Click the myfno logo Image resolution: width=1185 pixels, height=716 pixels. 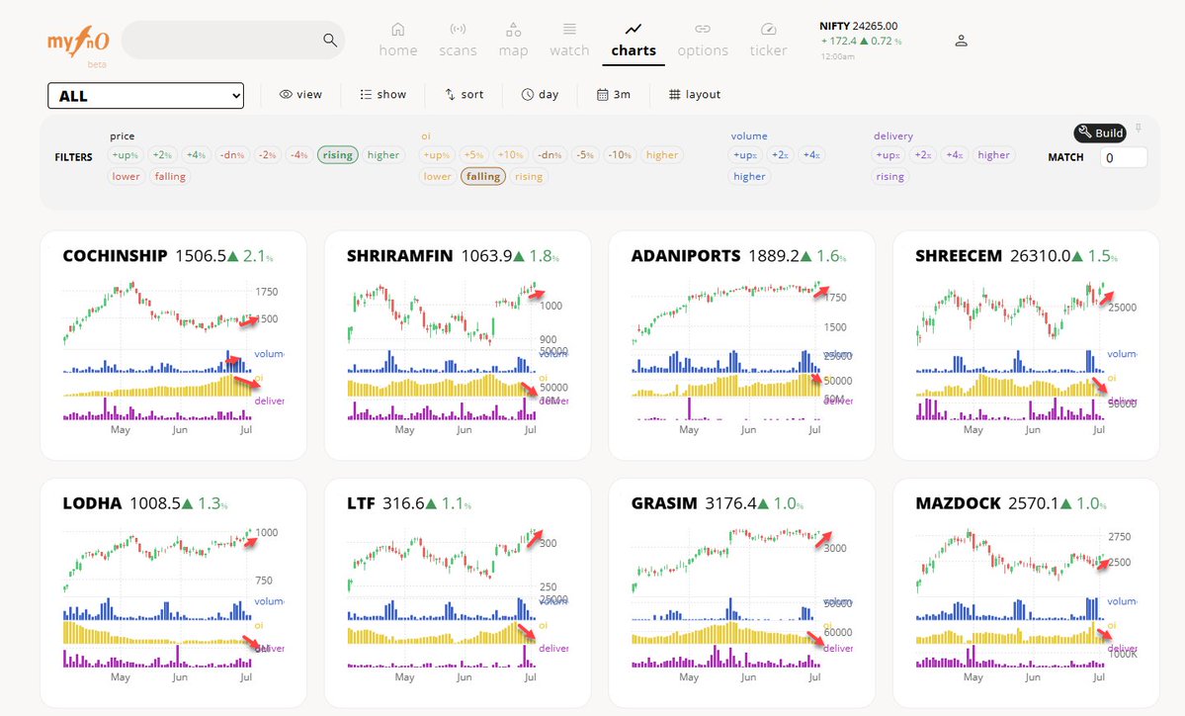(x=78, y=42)
